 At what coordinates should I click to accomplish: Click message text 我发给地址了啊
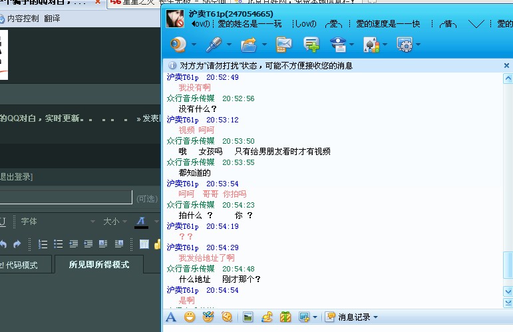[x=206, y=258]
